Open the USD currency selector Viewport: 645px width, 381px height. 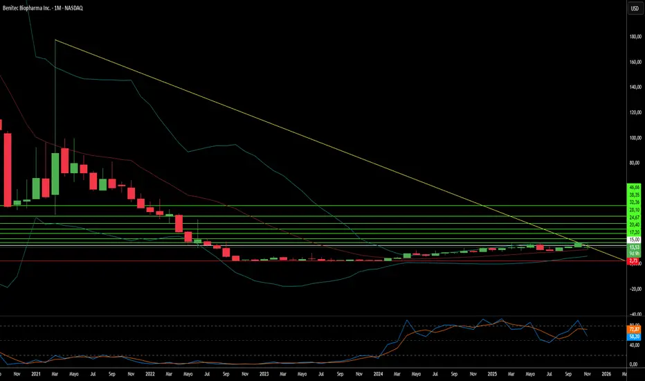633,9
